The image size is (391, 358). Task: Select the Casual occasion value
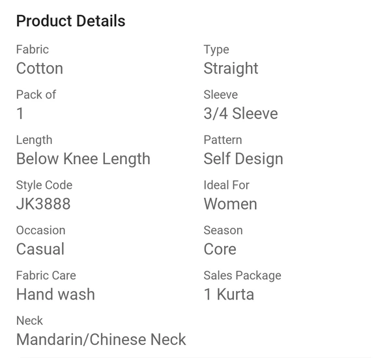[x=40, y=249]
